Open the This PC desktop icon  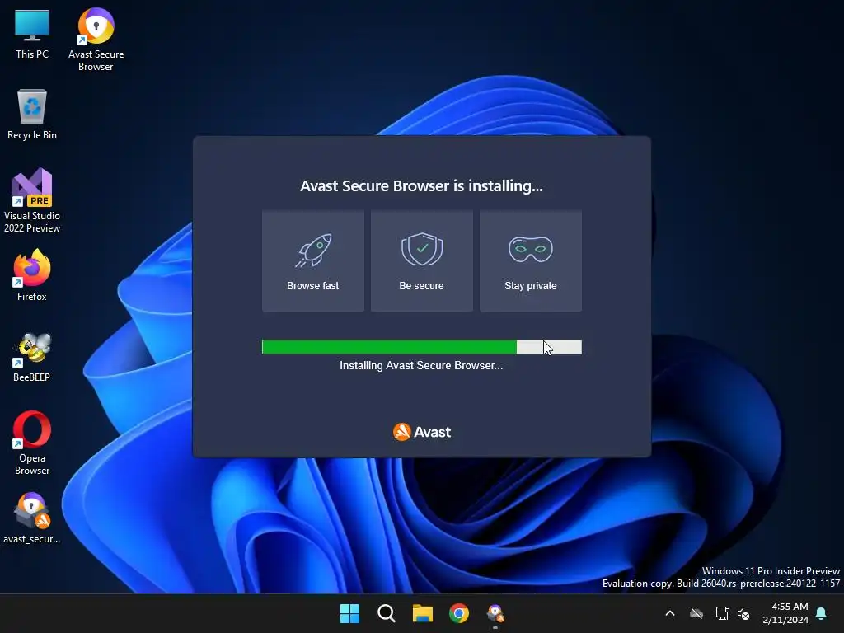(32, 33)
